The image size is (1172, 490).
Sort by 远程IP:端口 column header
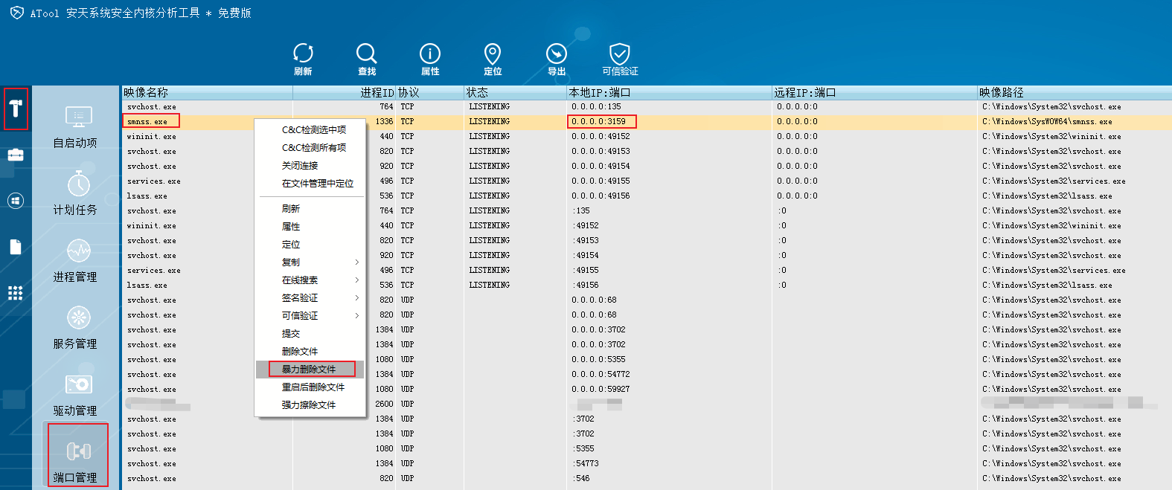[875, 93]
